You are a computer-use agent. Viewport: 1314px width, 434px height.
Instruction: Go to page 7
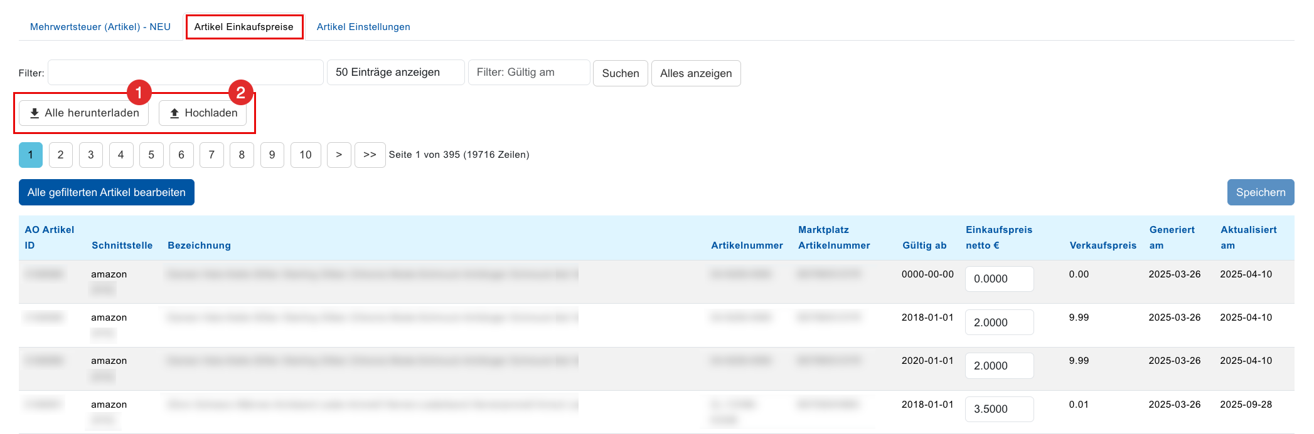coord(211,155)
